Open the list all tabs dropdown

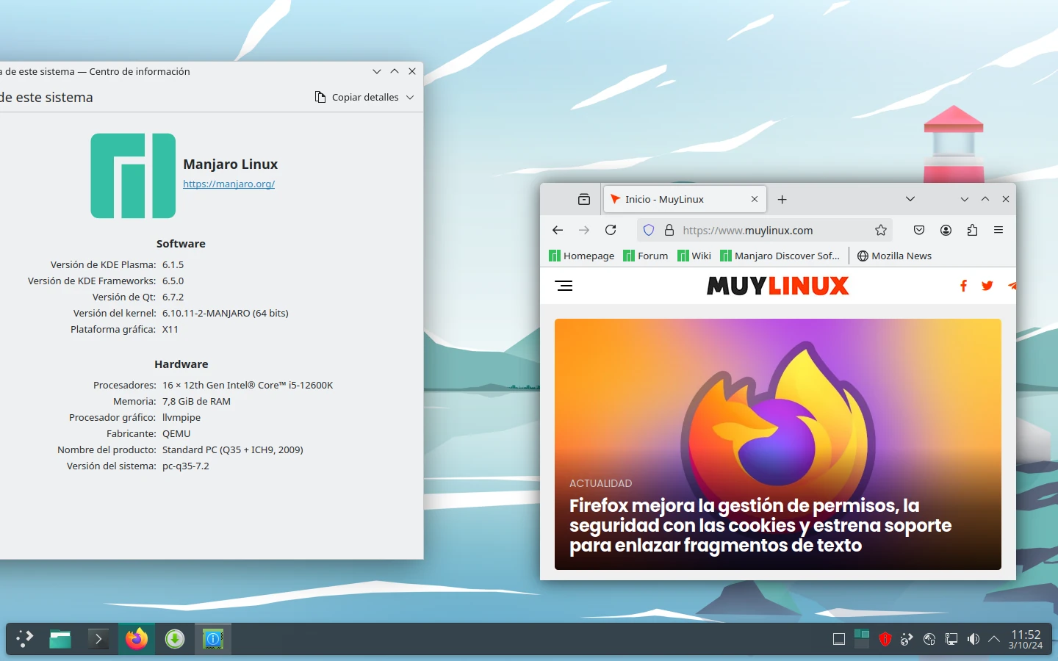point(910,199)
